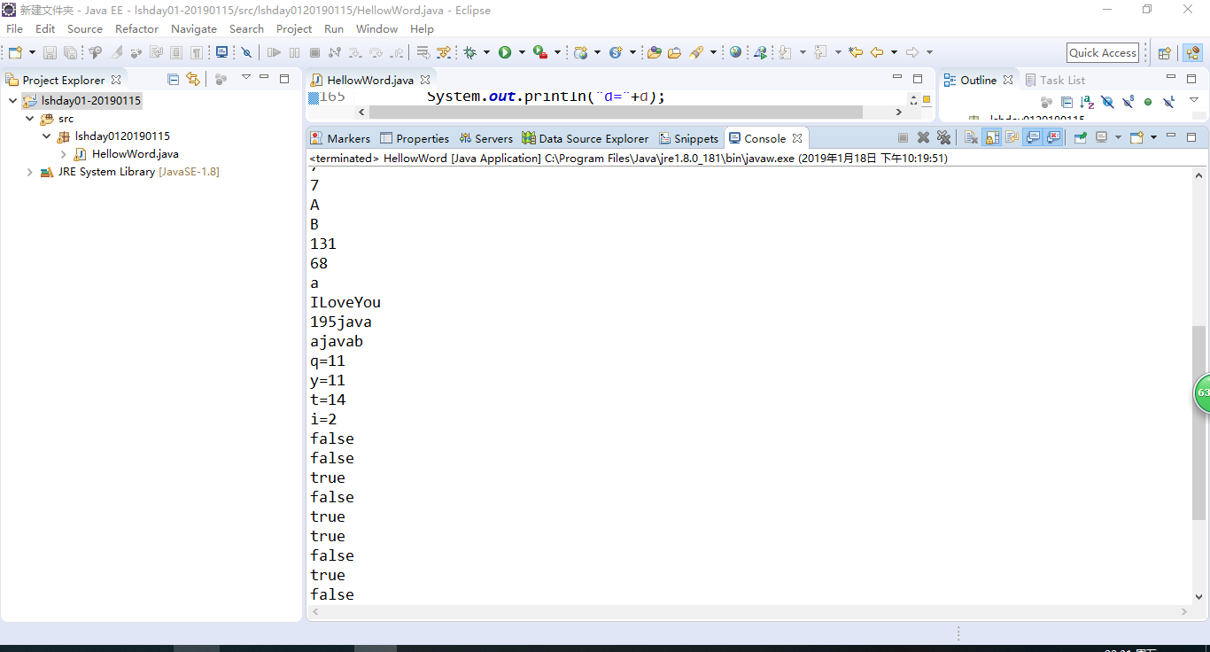Toggle Scroll Lock in Console toolbar
This screenshot has height=652, width=1210.
(992, 138)
